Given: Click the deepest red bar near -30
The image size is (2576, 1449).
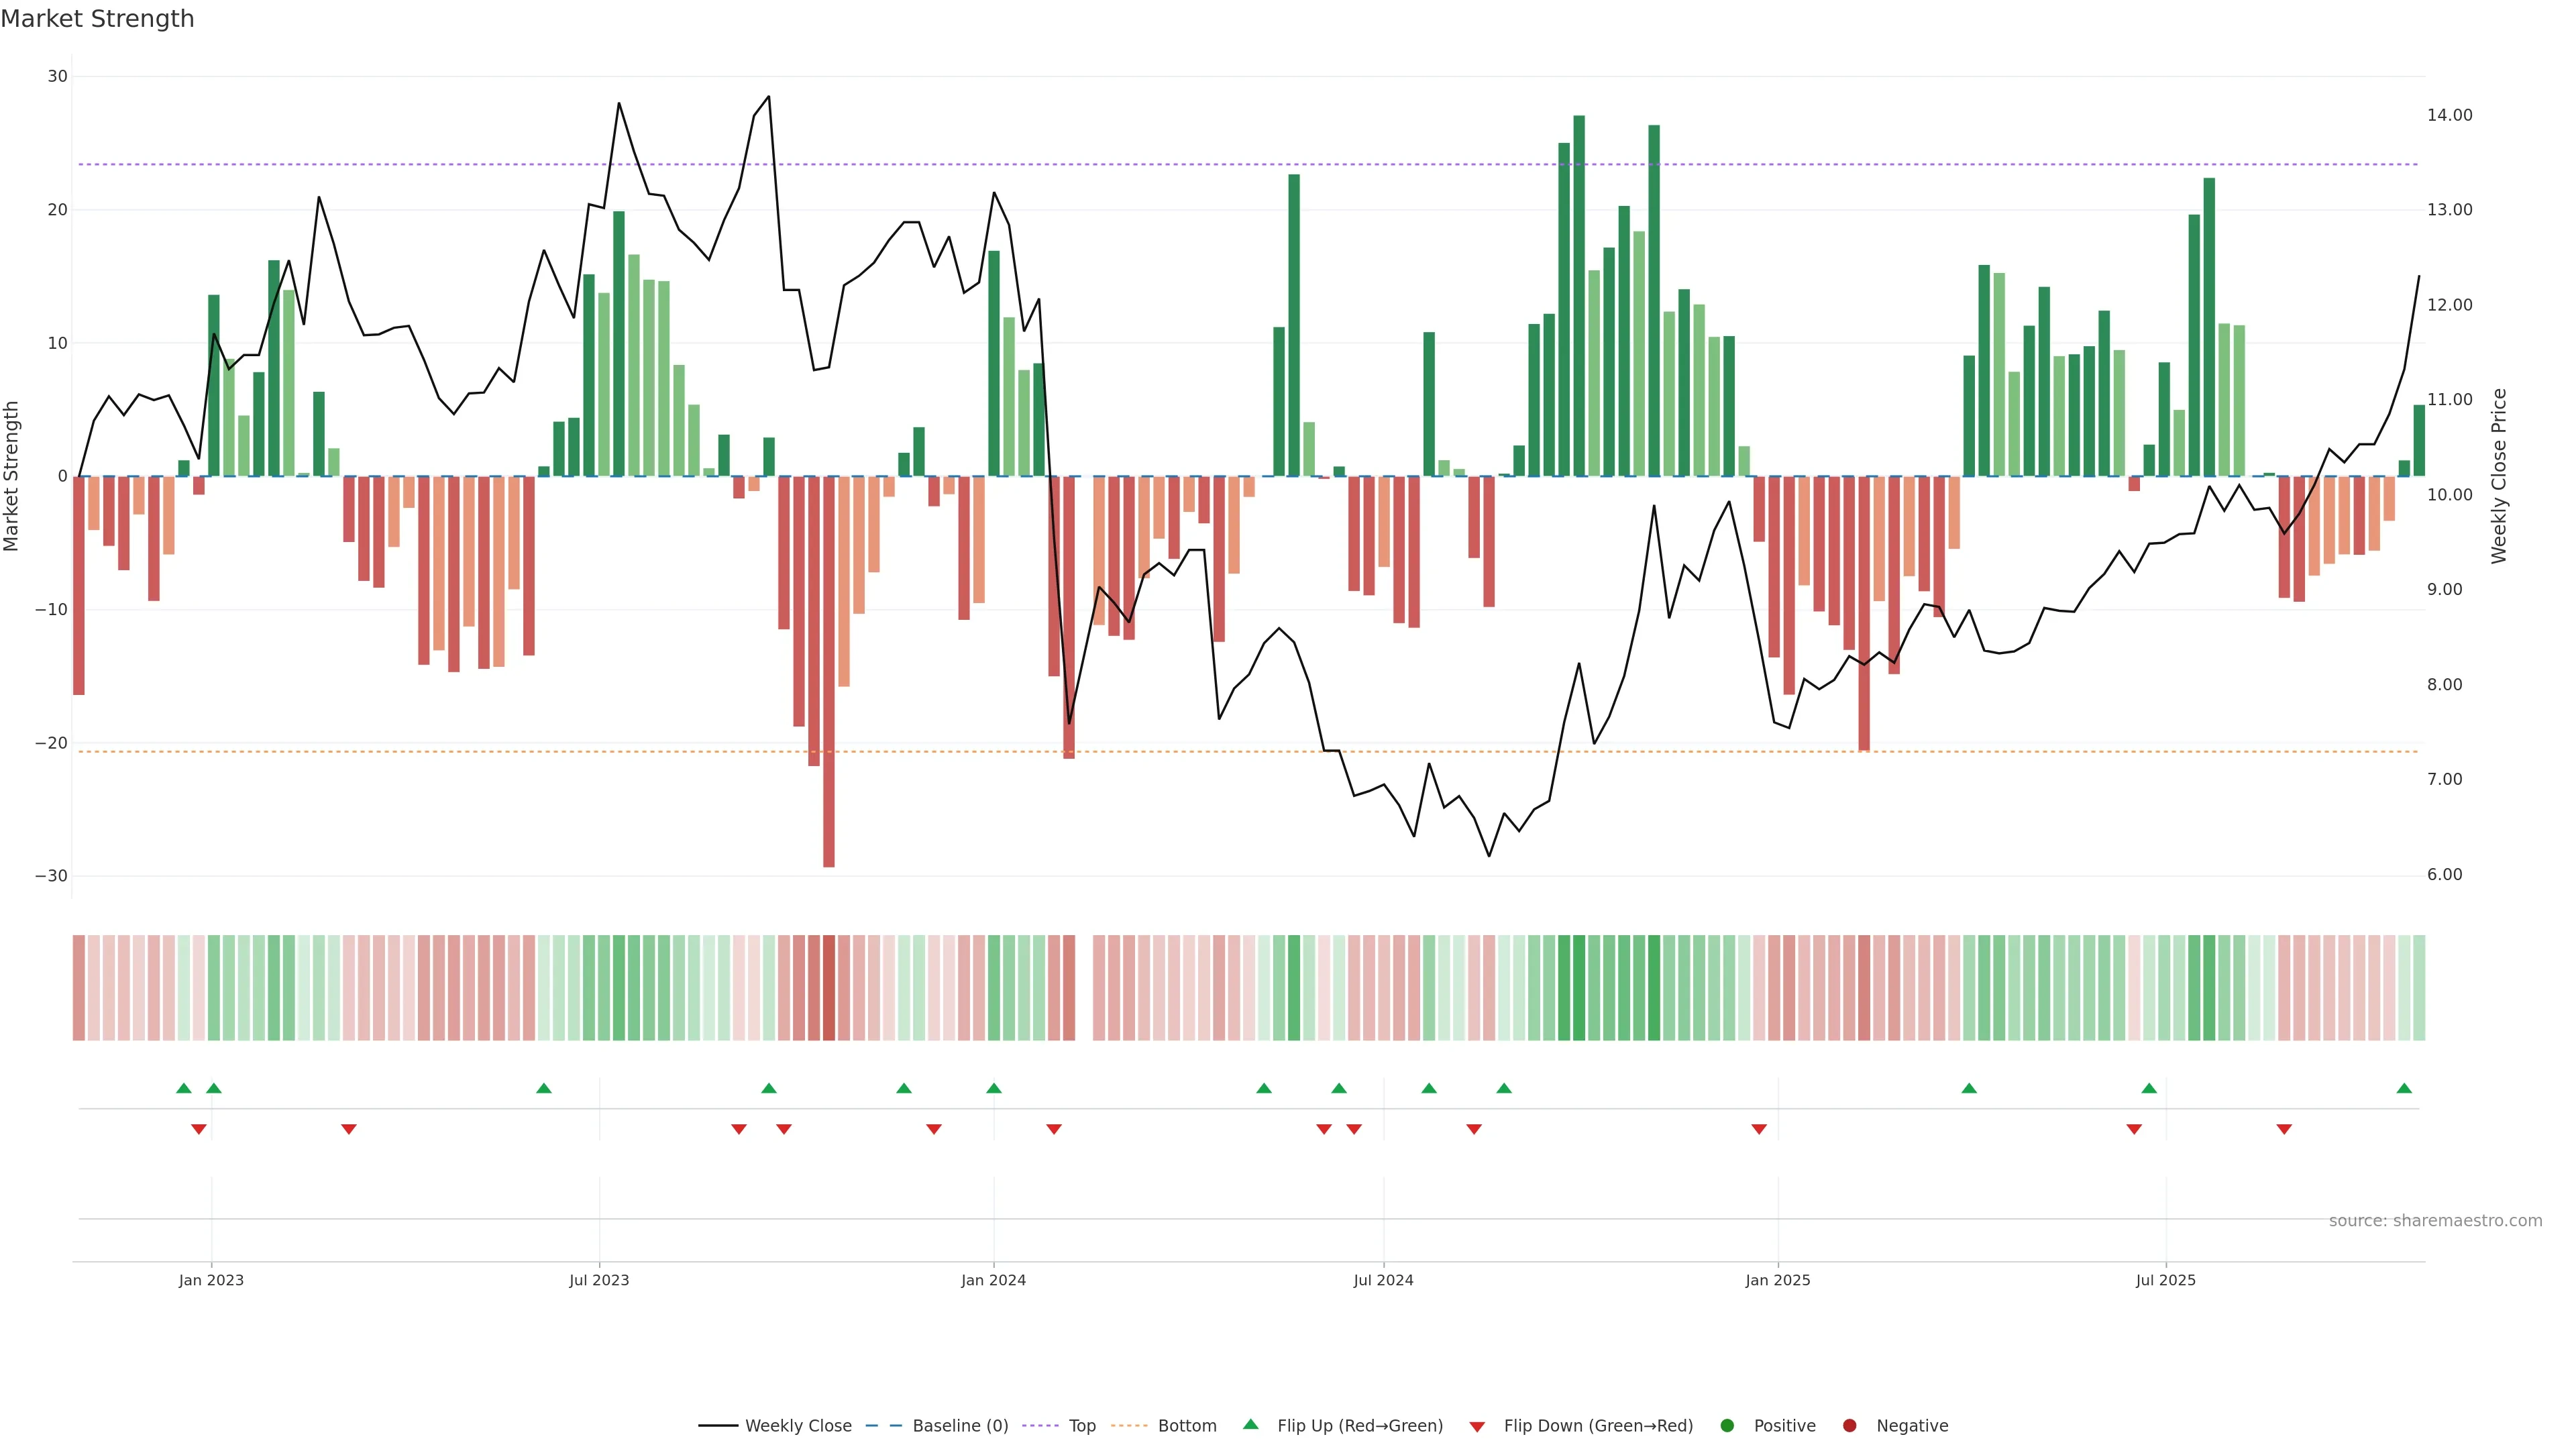Looking at the screenshot, I should pyautogui.click(x=829, y=670).
